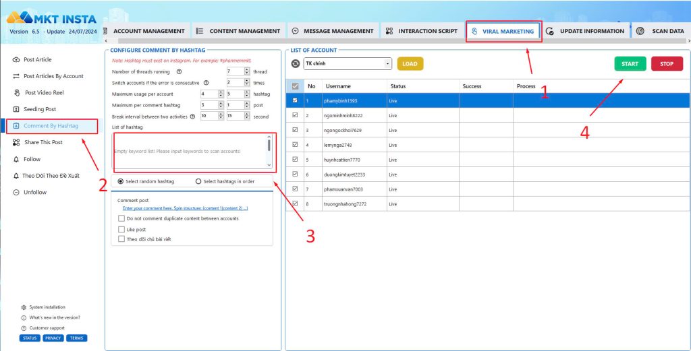The image size is (691, 351).
Task: Toggle checkbox for phamxuanvan7003
Action: pos(296,189)
